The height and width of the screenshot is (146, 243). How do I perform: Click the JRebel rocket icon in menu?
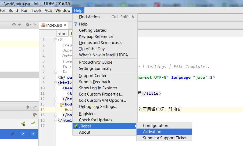76,126
